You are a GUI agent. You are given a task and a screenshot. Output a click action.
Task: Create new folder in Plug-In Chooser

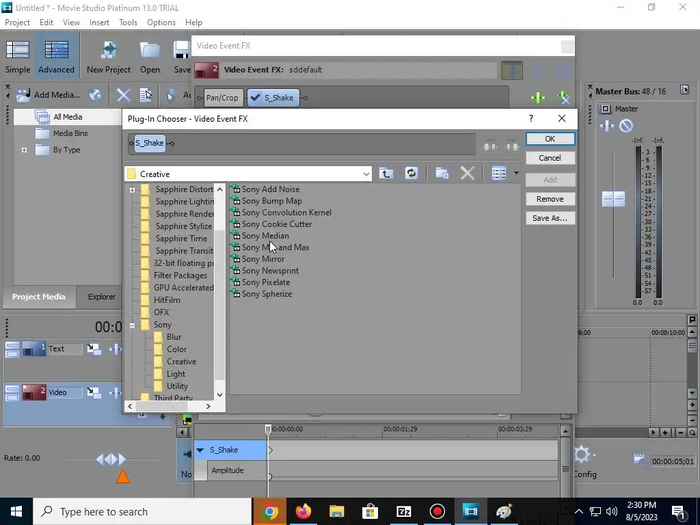point(442,173)
